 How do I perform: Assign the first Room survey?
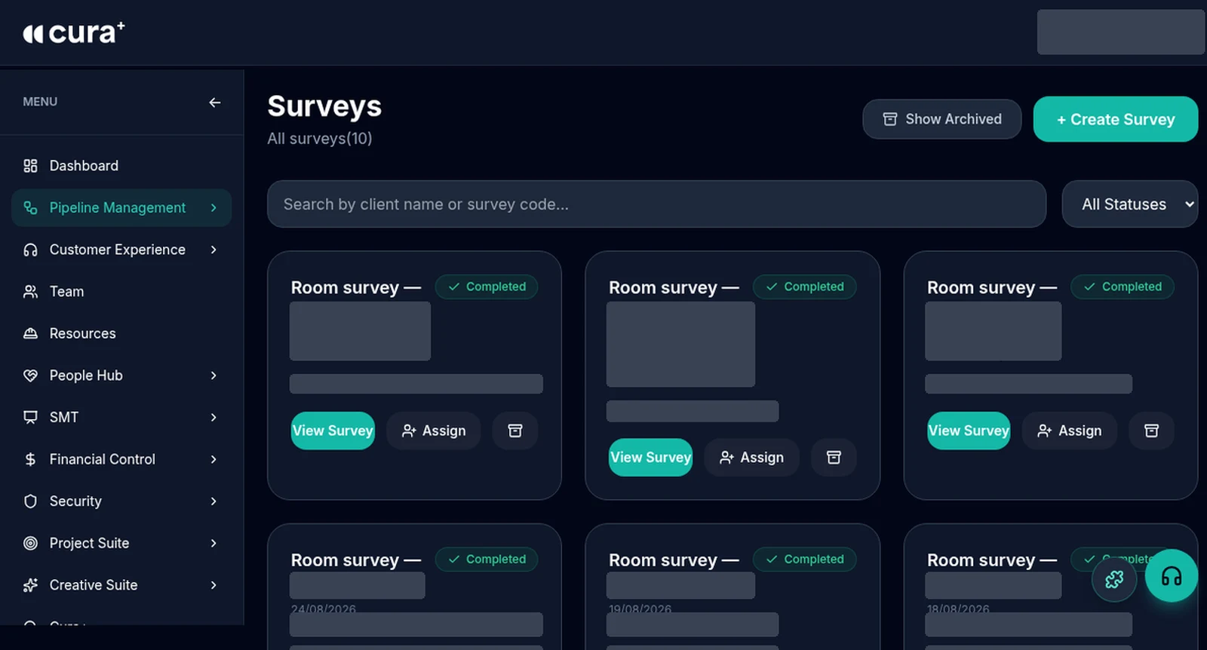434,431
